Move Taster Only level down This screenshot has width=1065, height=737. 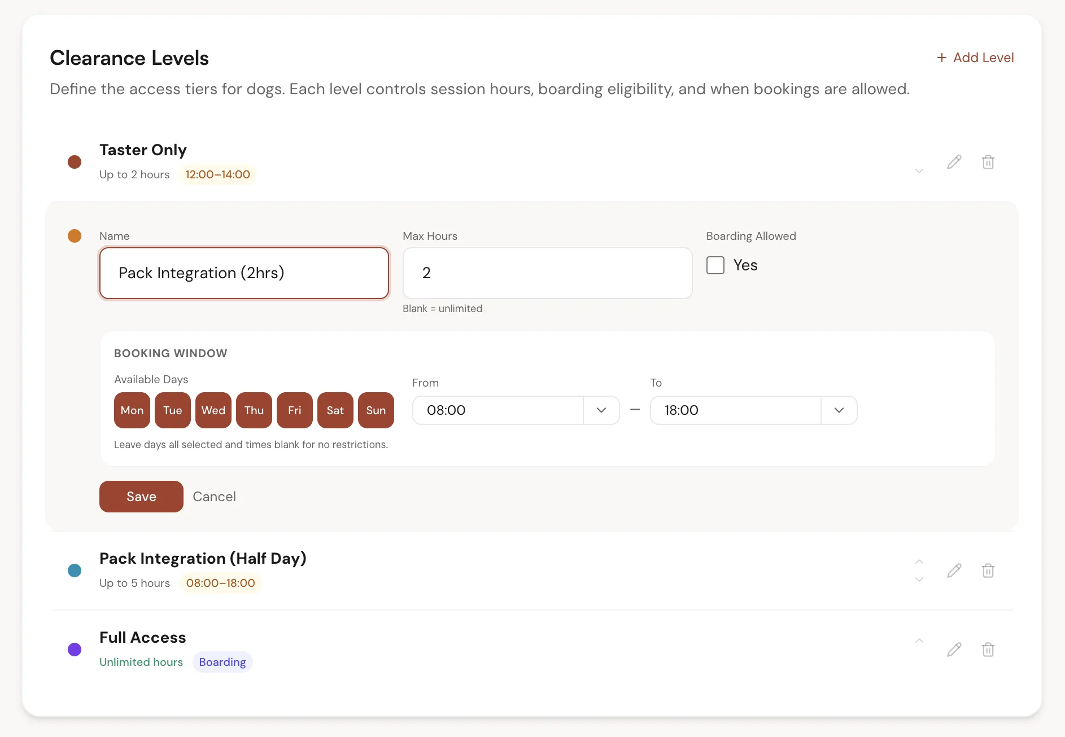[919, 170]
